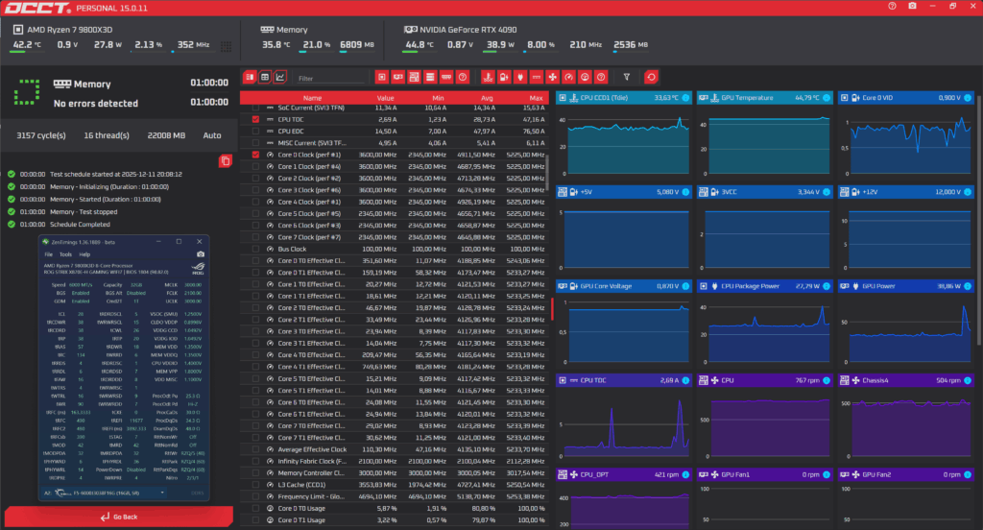Toggle the current sensor filter icon
The height and width of the screenshot is (530, 983).
tap(536, 77)
